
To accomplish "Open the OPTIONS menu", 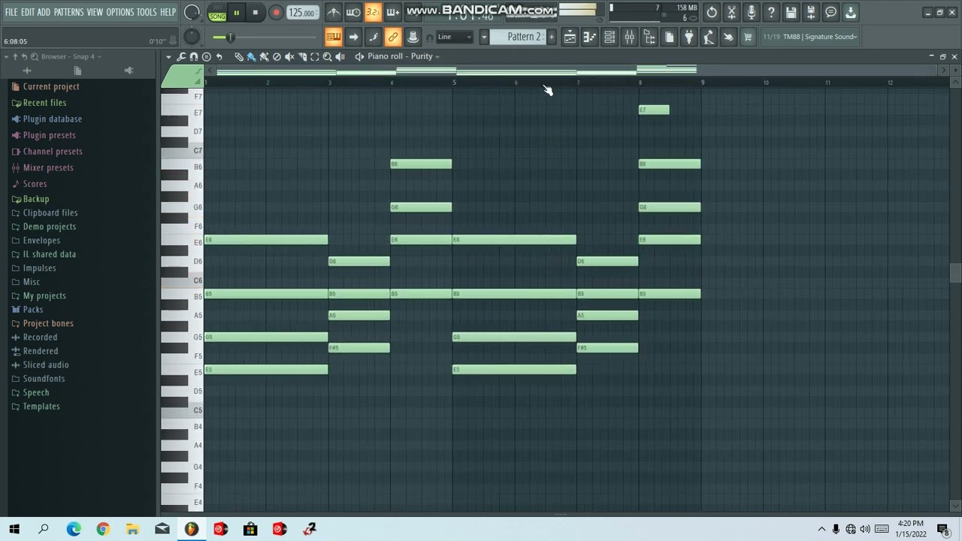I will [x=119, y=12].
